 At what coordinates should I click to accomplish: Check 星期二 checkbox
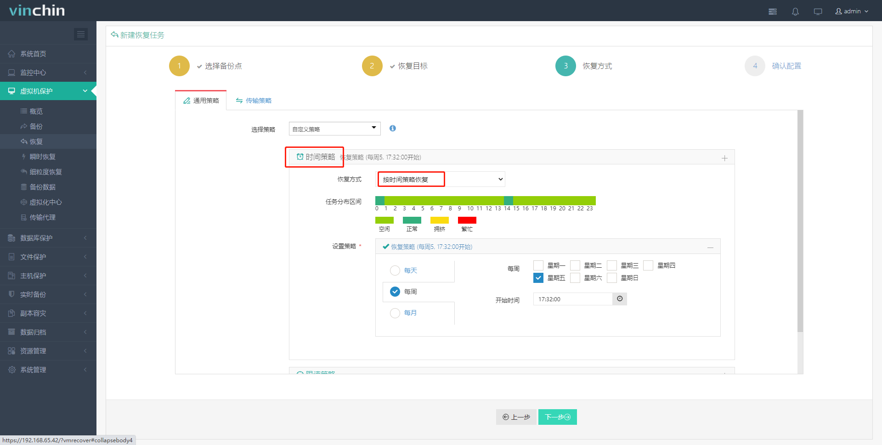point(575,265)
